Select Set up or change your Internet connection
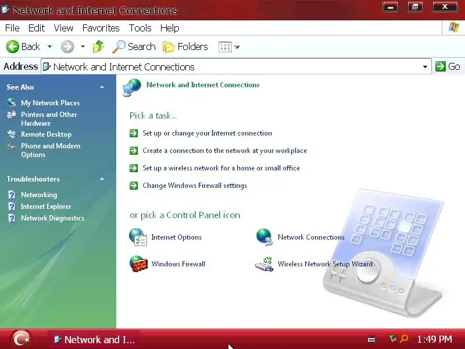The height and width of the screenshot is (349, 465). point(207,133)
